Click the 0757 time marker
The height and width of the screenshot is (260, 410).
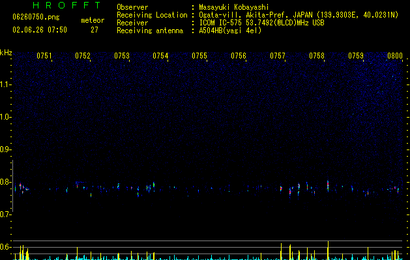click(x=278, y=55)
